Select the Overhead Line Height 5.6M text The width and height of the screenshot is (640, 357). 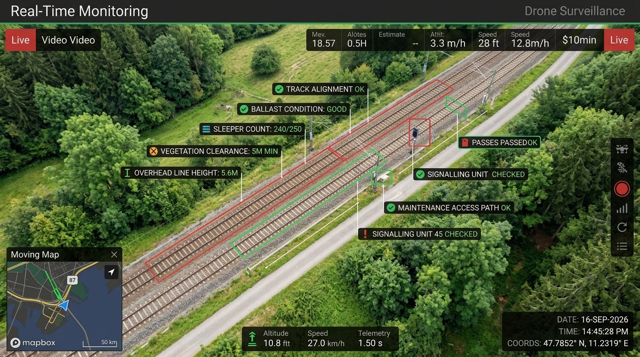tap(186, 173)
